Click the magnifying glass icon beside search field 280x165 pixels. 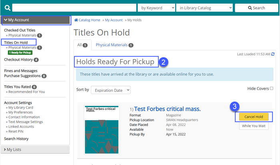point(7,8)
